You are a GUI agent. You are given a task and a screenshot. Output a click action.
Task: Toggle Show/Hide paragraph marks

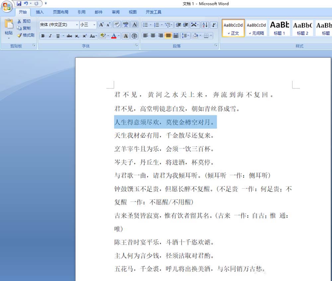[214, 25]
